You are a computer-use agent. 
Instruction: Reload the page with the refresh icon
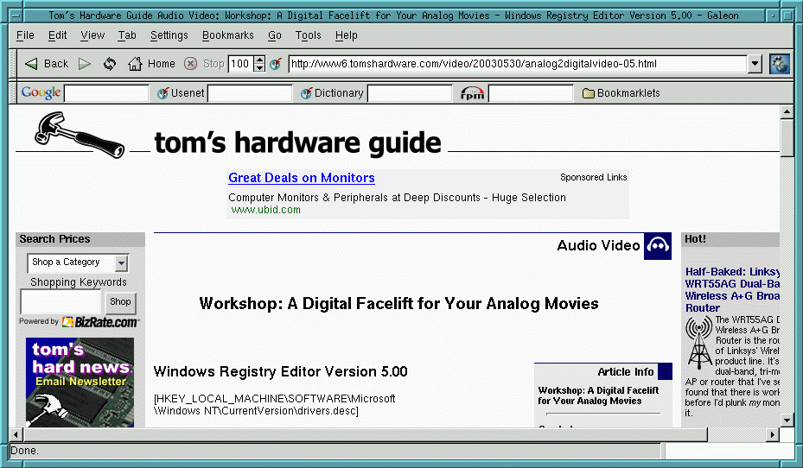click(110, 64)
